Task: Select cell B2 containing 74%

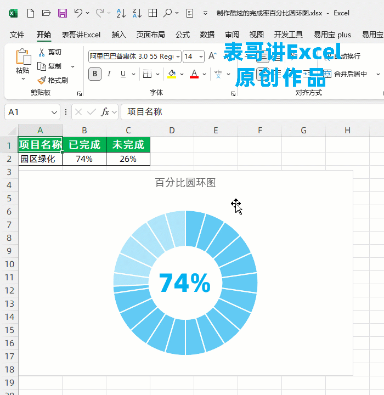Action: tap(84, 159)
